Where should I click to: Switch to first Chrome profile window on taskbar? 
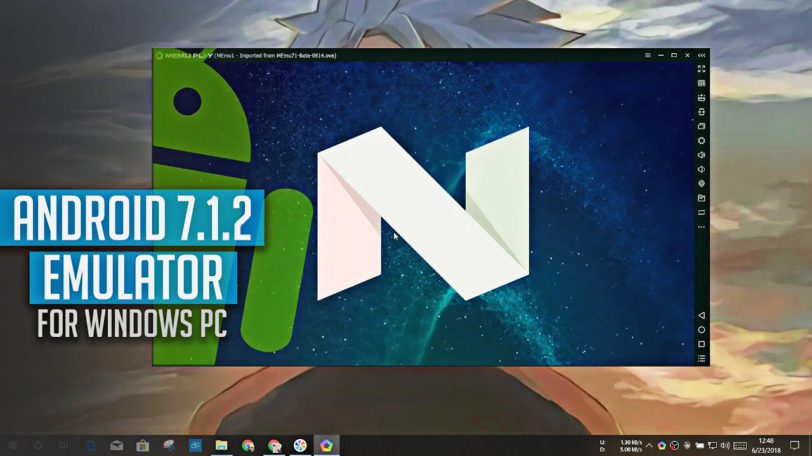[248, 446]
